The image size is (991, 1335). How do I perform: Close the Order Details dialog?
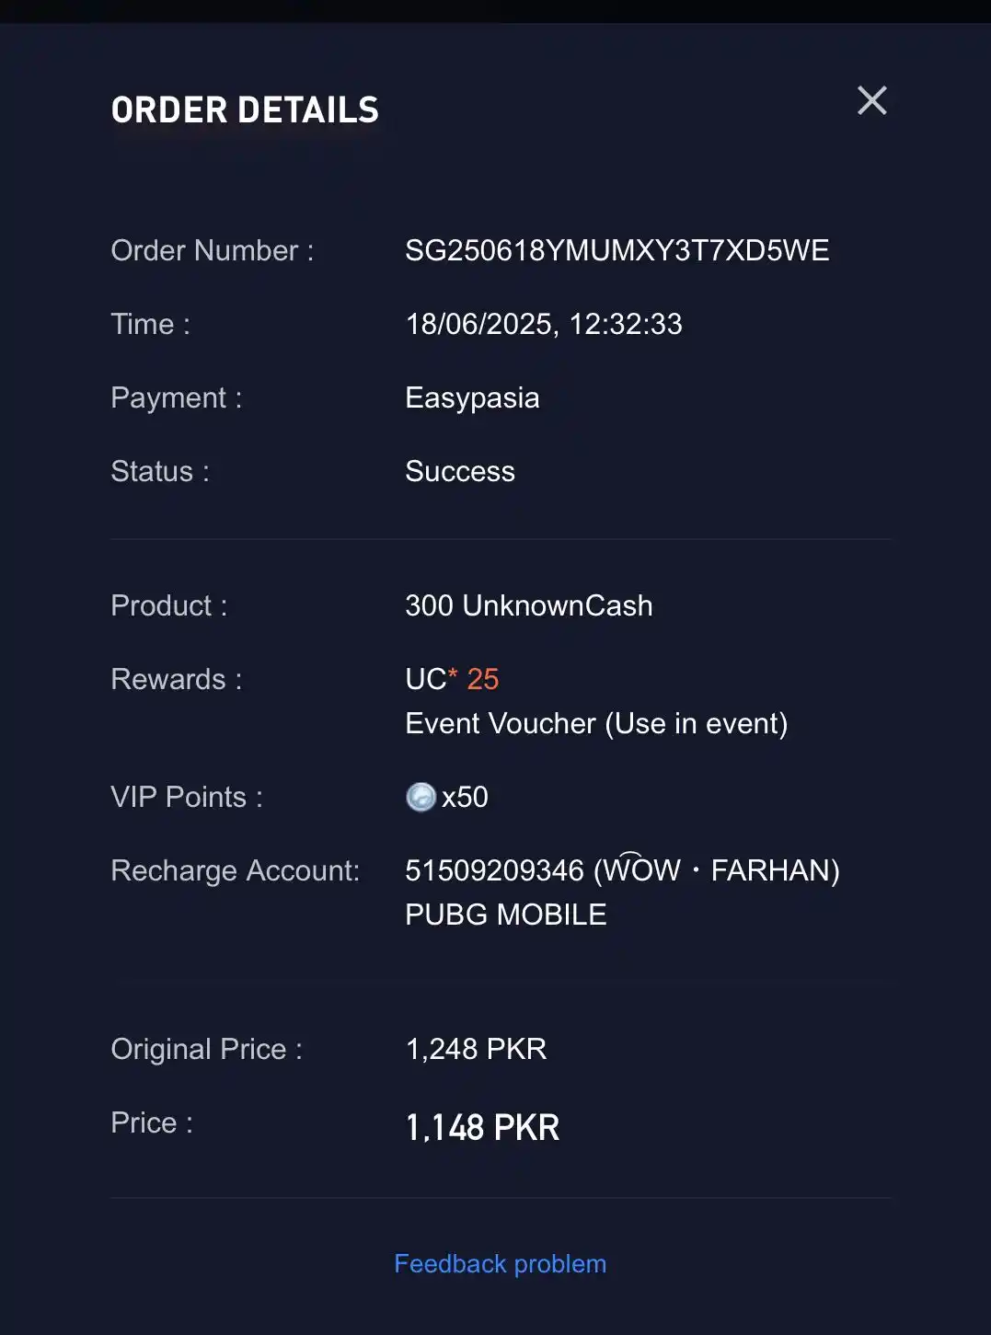point(872,100)
